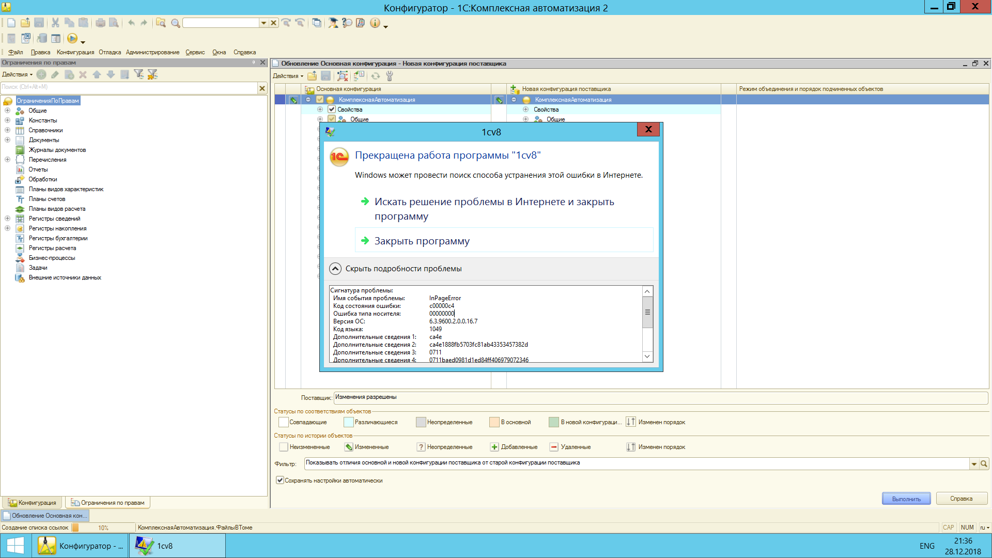Click the filter funnel icon in rights panel

[138, 74]
